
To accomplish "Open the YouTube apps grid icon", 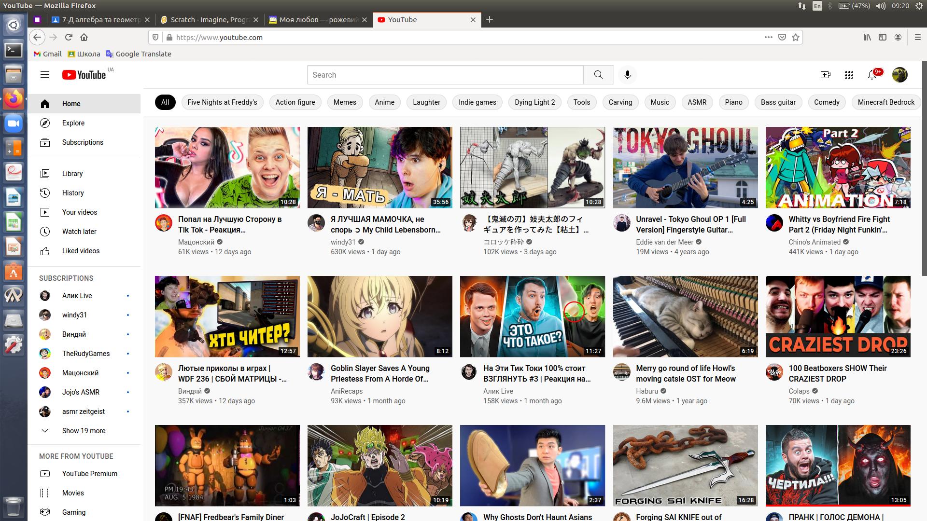I will coord(848,75).
